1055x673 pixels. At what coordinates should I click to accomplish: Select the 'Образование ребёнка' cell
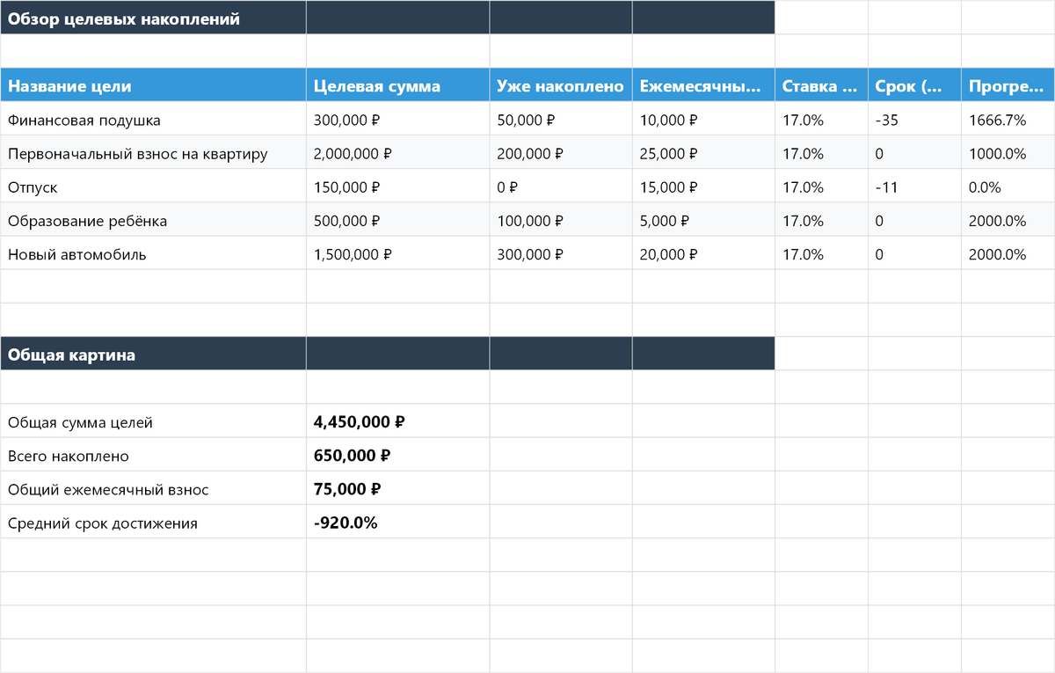(87, 221)
